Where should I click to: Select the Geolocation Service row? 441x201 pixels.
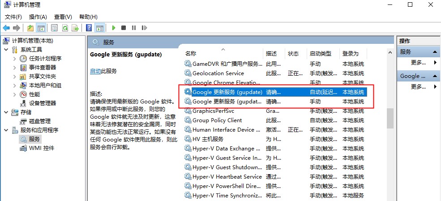[276, 73]
